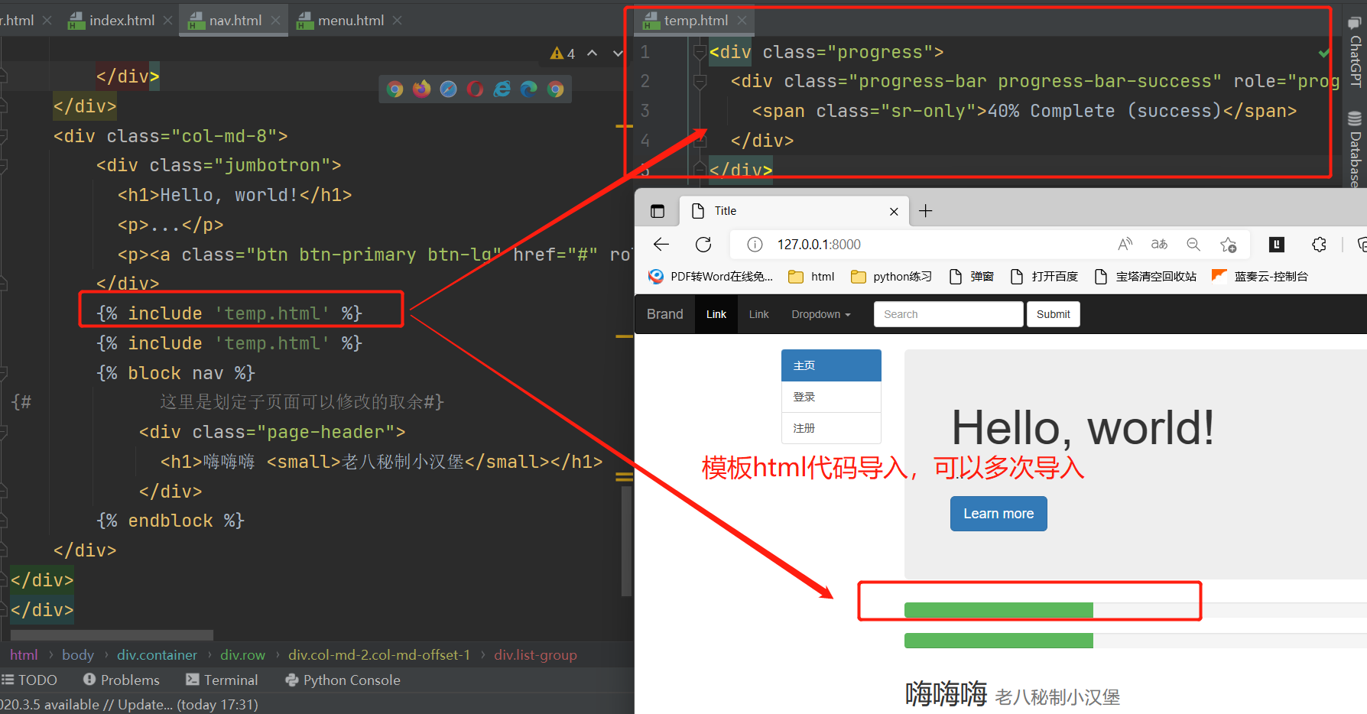Open the 蓝奏云-控制台 bookmark
1367x714 pixels.
pos(1260,277)
